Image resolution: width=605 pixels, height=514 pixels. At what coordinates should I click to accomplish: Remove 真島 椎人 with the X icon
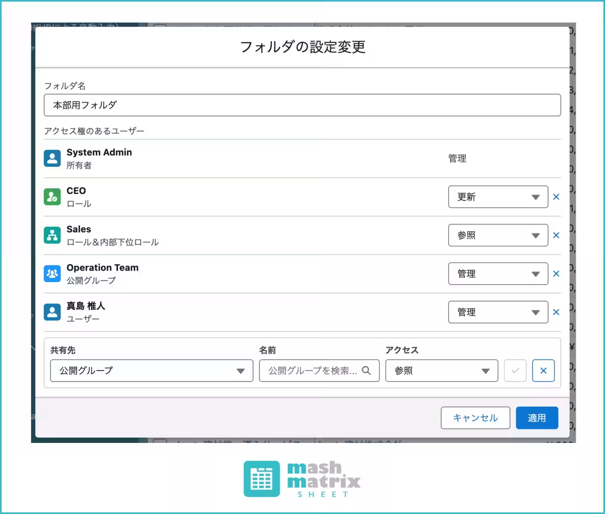pos(556,312)
